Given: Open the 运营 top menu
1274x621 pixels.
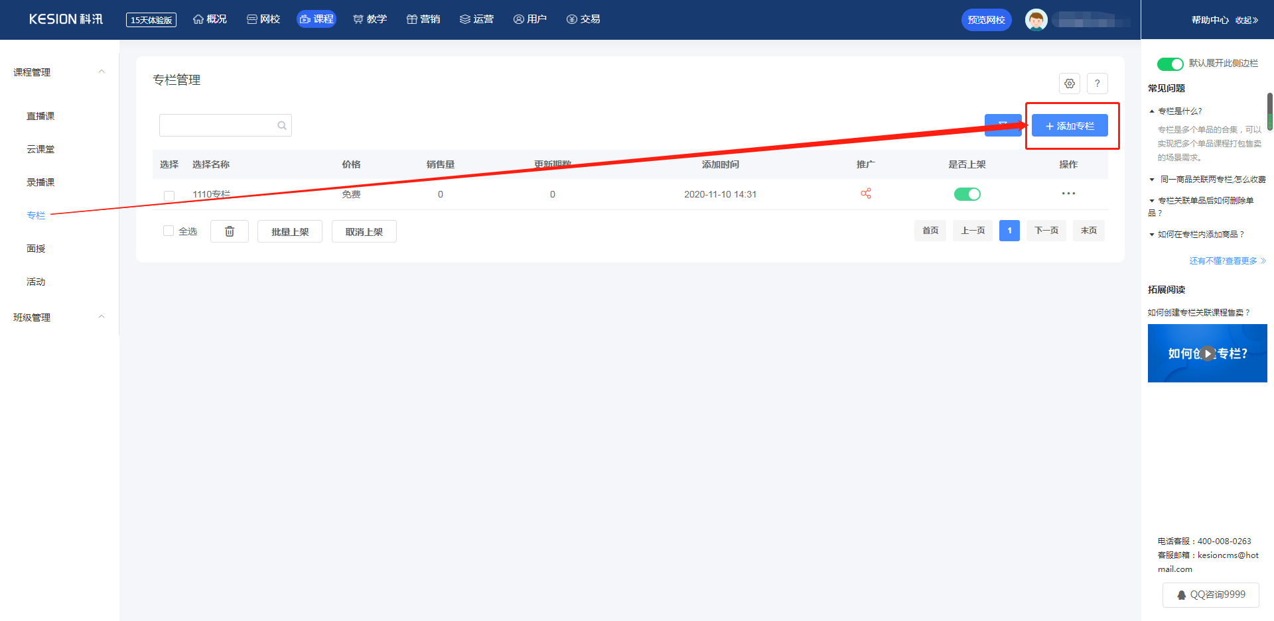Looking at the screenshot, I should coord(476,19).
